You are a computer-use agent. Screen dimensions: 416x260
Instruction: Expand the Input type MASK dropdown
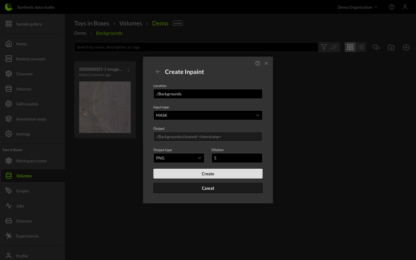[208, 115]
